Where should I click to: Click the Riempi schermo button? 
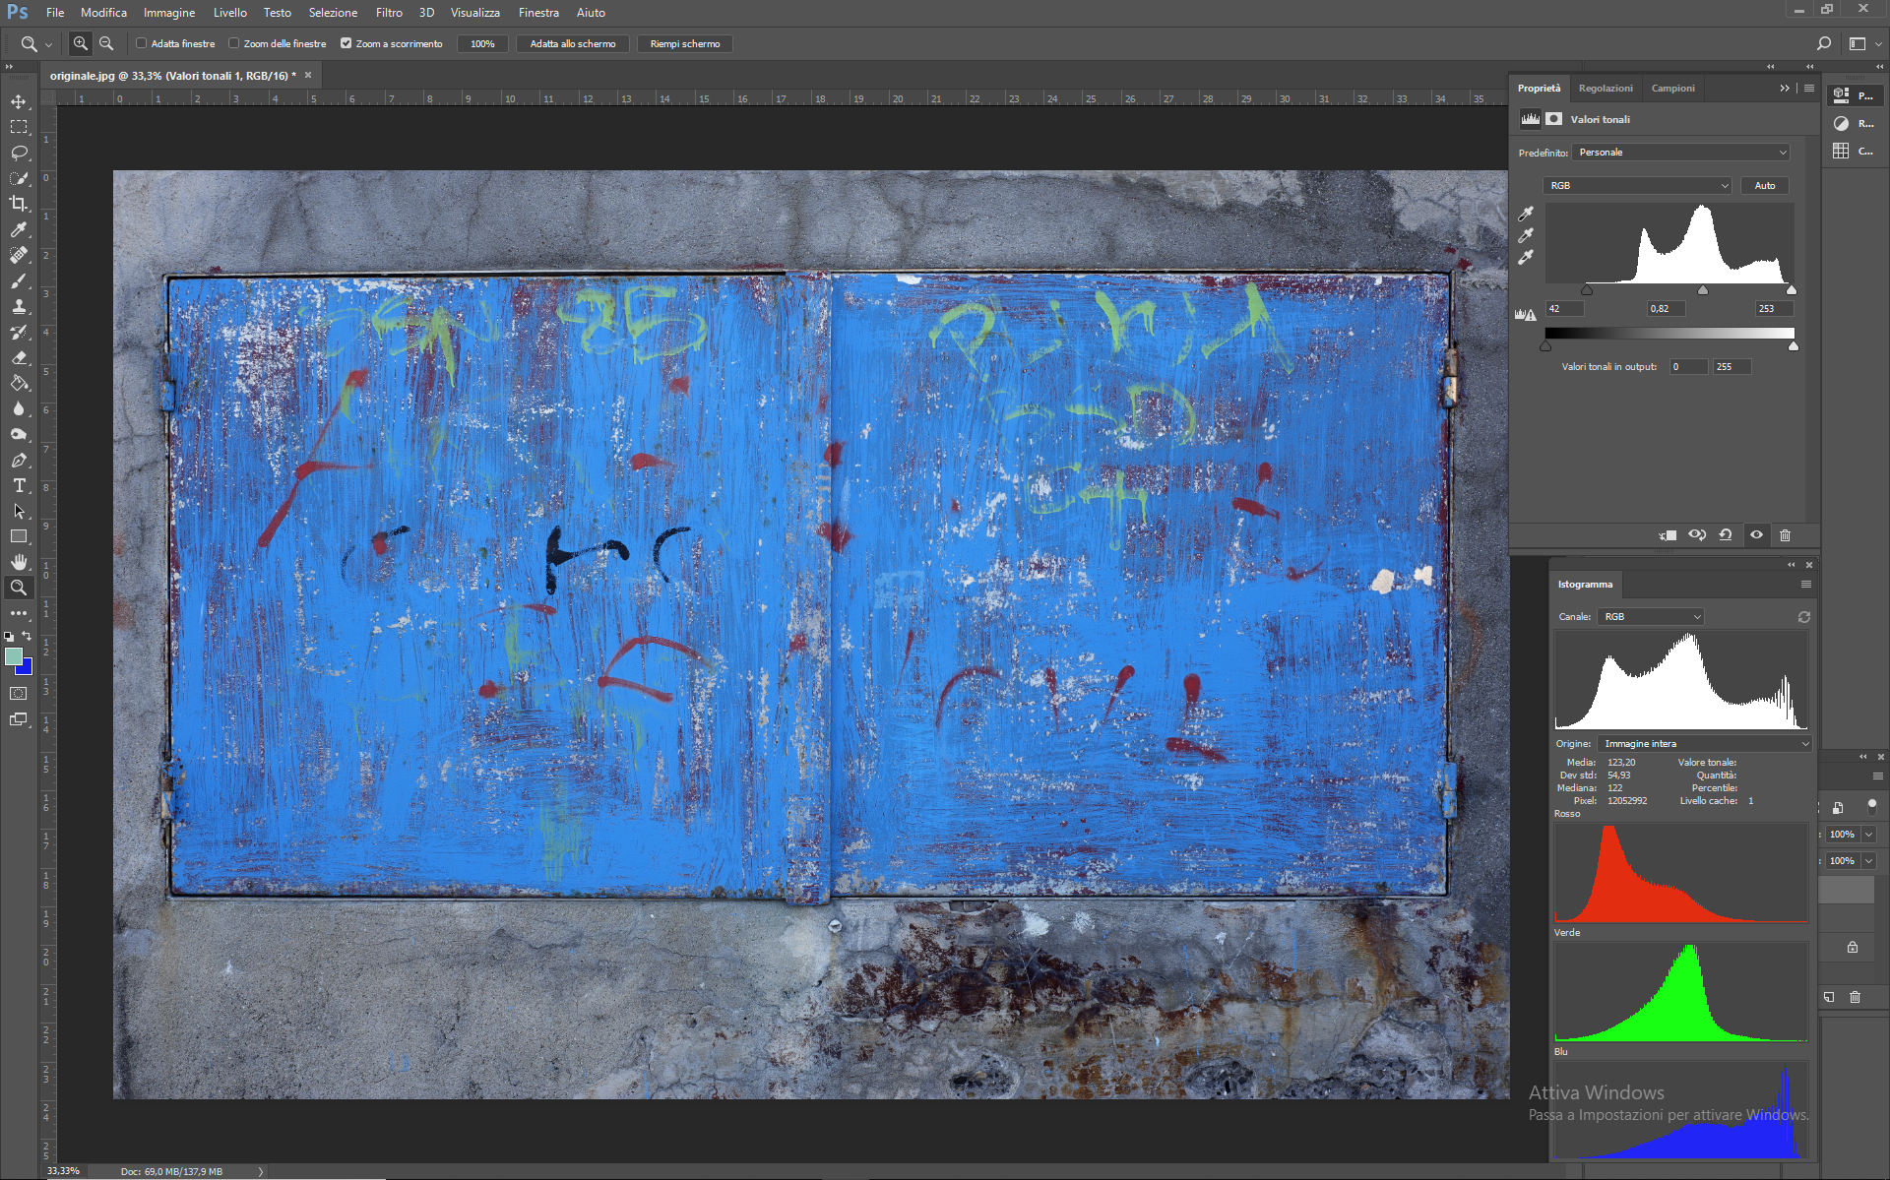[685, 43]
